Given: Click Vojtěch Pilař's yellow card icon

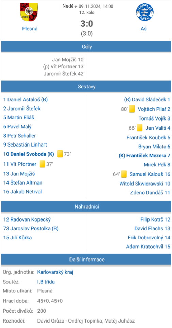Looking at the screenshot, I should [x=132, y=109].
